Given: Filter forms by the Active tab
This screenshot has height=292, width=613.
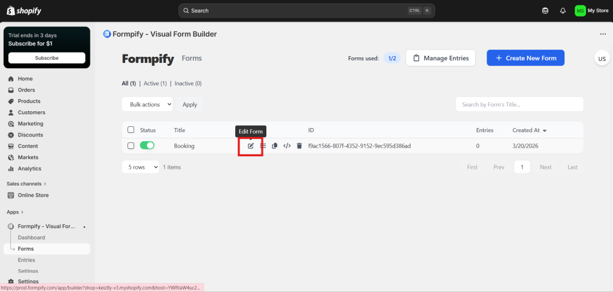Looking at the screenshot, I should pyautogui.click(x=155, y=84).
